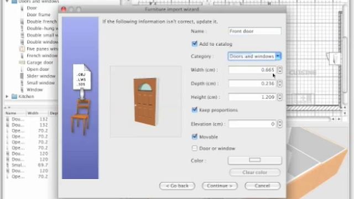Click the Five panes window item icon

(22, 49)
